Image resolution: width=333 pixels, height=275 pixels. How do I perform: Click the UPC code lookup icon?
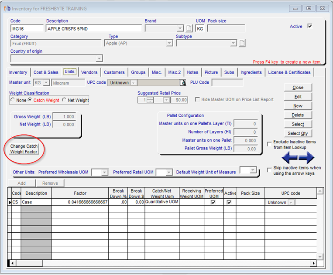[183, 83]
